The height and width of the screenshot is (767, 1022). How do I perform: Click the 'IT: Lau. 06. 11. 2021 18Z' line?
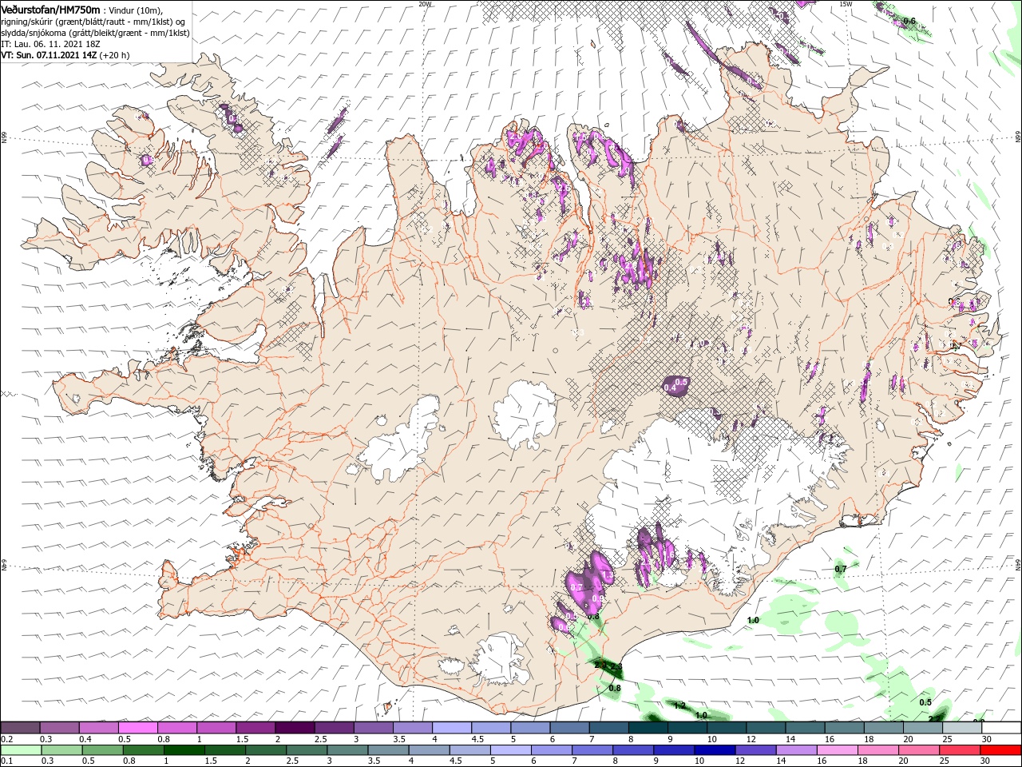coord(50,44)
